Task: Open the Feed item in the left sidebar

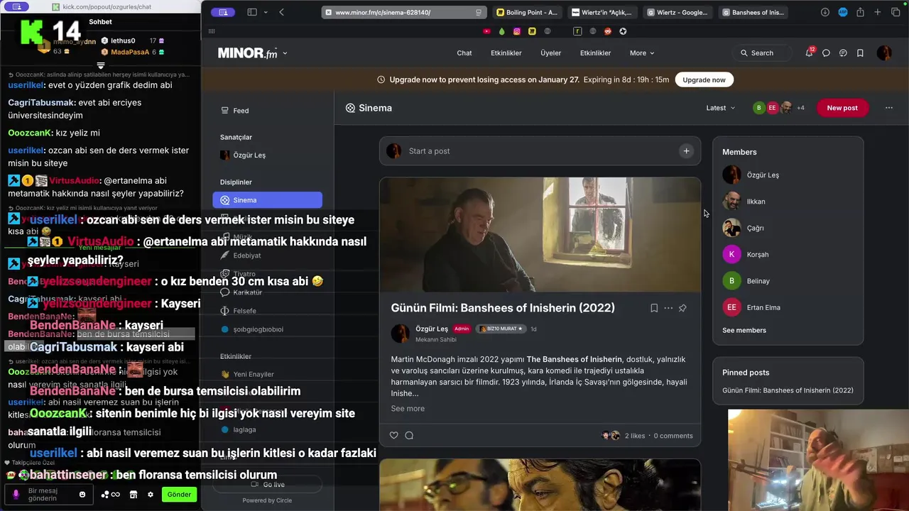Action: click(x=267, y=111)
